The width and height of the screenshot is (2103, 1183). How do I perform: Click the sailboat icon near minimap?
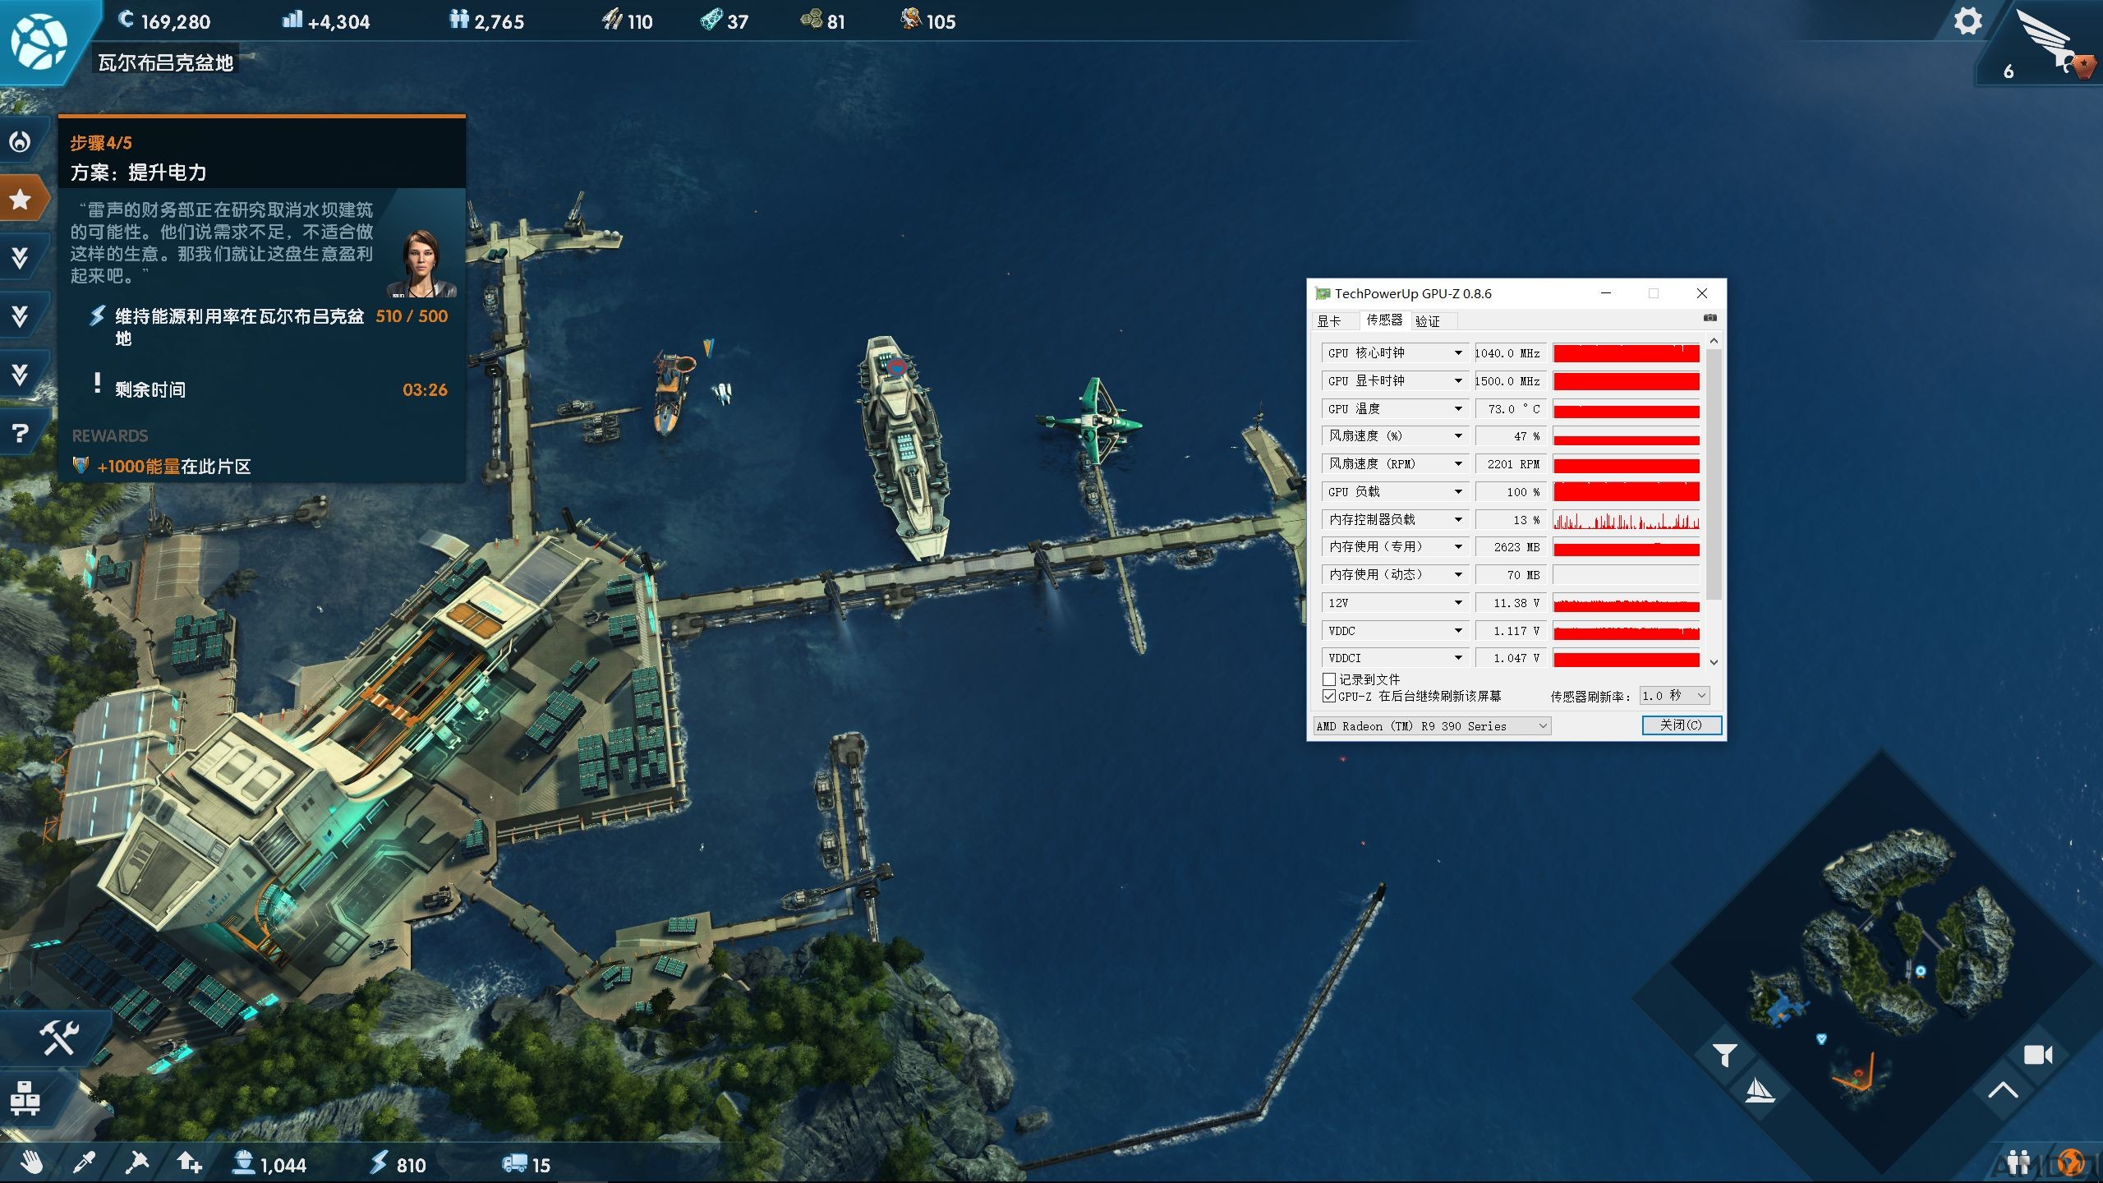point(1759,1089)
